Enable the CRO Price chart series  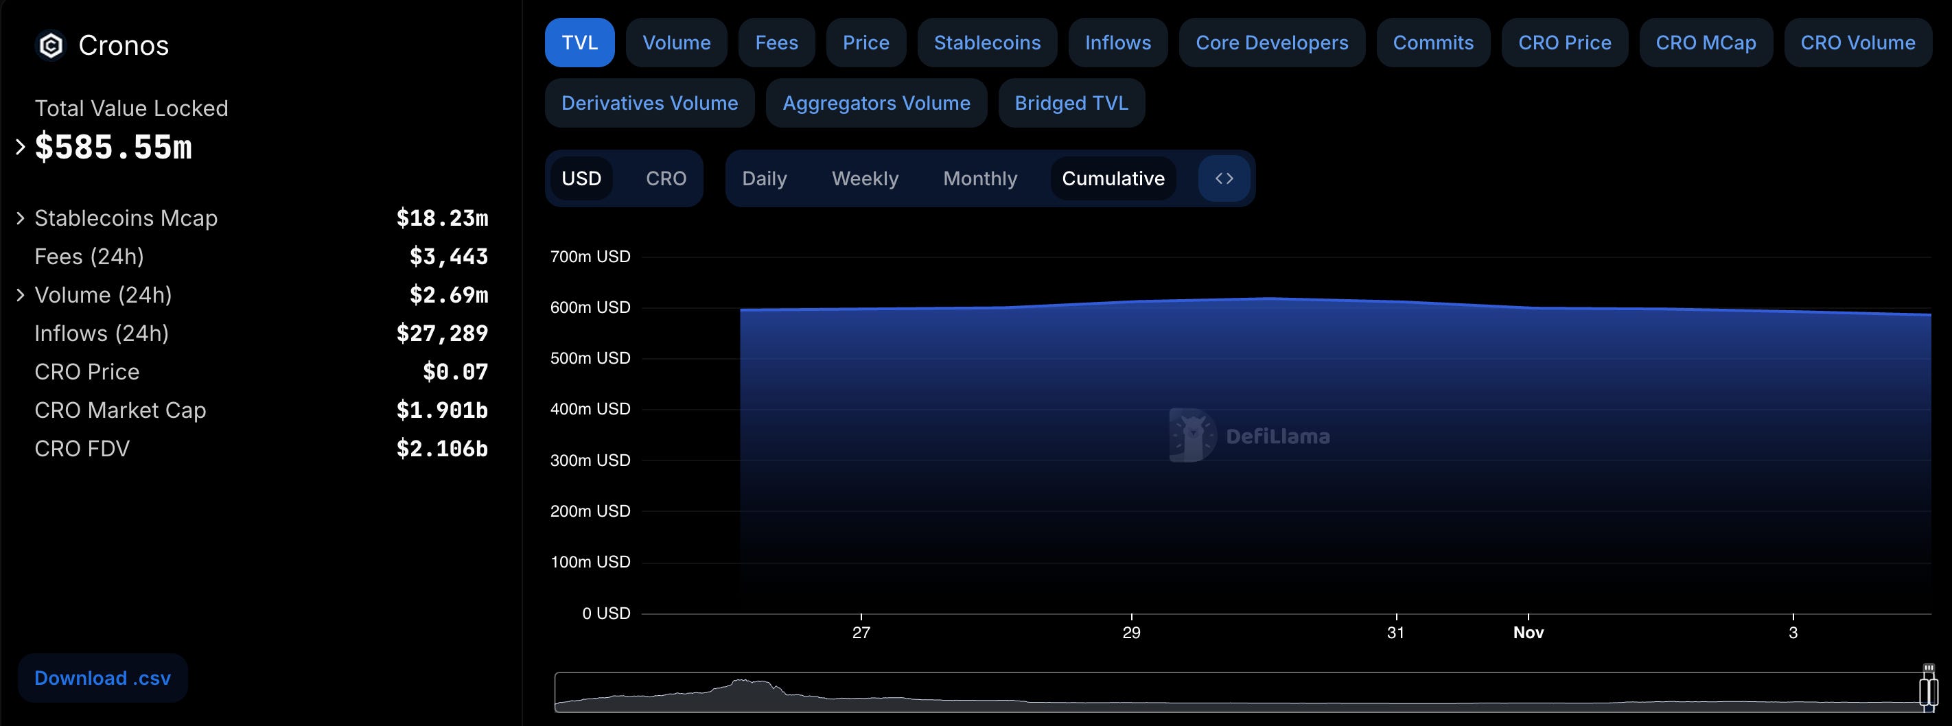[1565, 43]
